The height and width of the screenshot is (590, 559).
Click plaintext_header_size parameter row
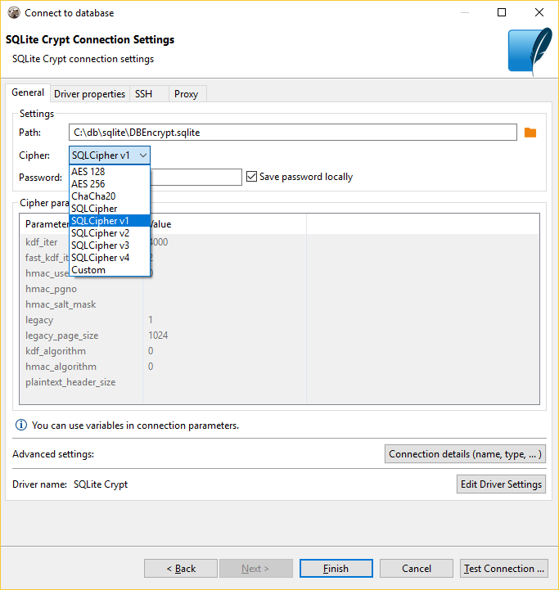coord(279,382)
